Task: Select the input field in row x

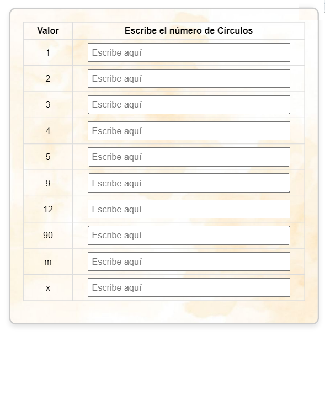Action: [x=189, y=287]
